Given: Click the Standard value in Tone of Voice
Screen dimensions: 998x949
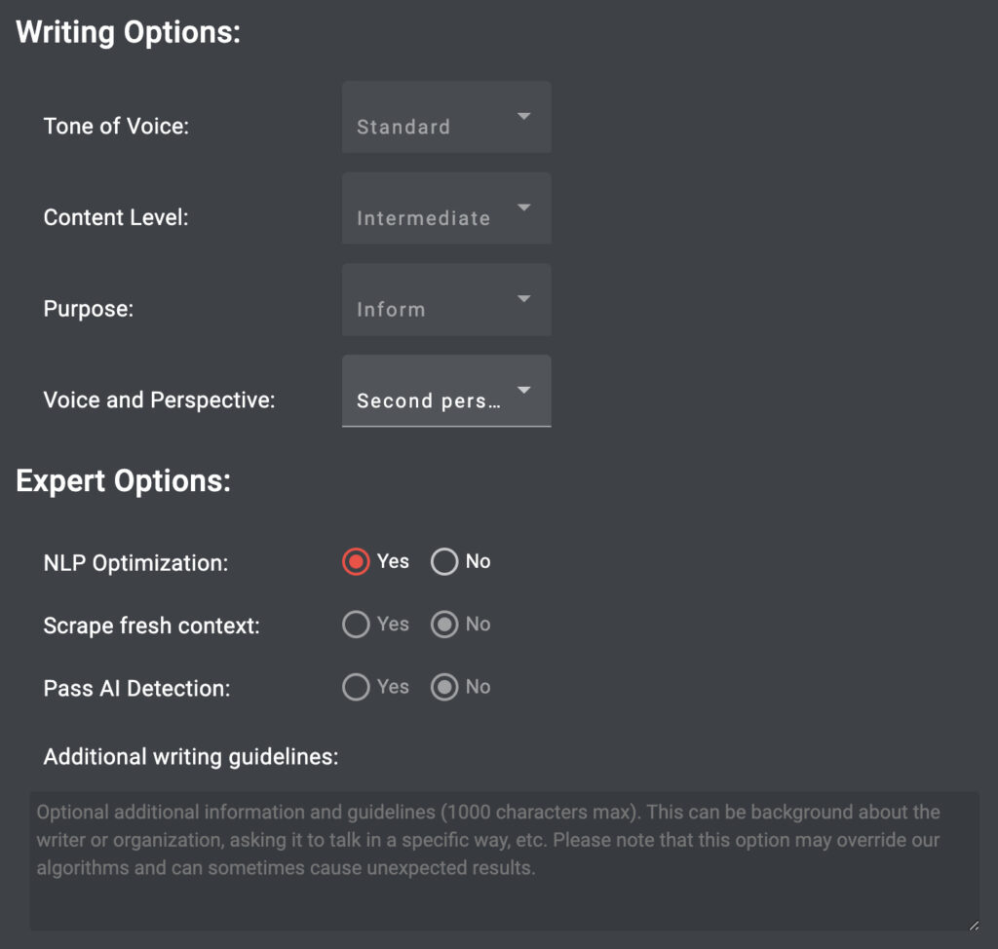Looking at the screenshot, I should click(x=402, y=126).
